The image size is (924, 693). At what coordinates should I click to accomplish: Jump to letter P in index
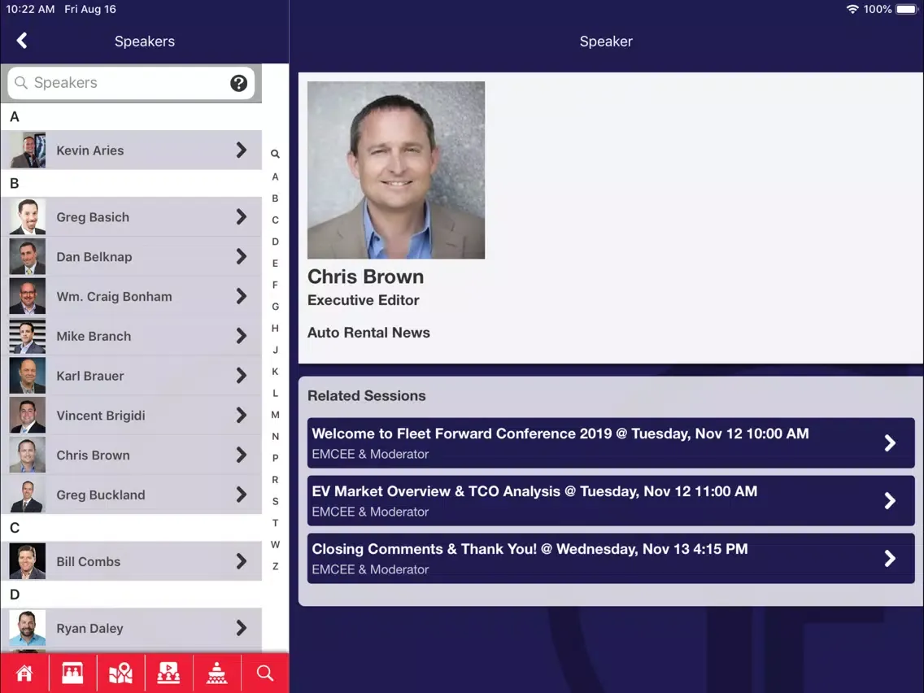click(x=275, y=458)
